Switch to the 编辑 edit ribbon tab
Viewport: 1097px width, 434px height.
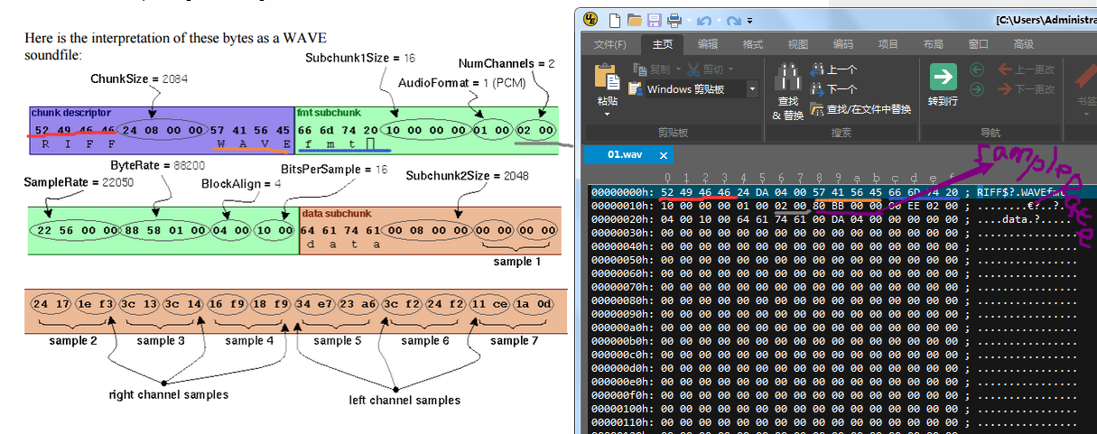pyautogui.click(x=708, y=44)
